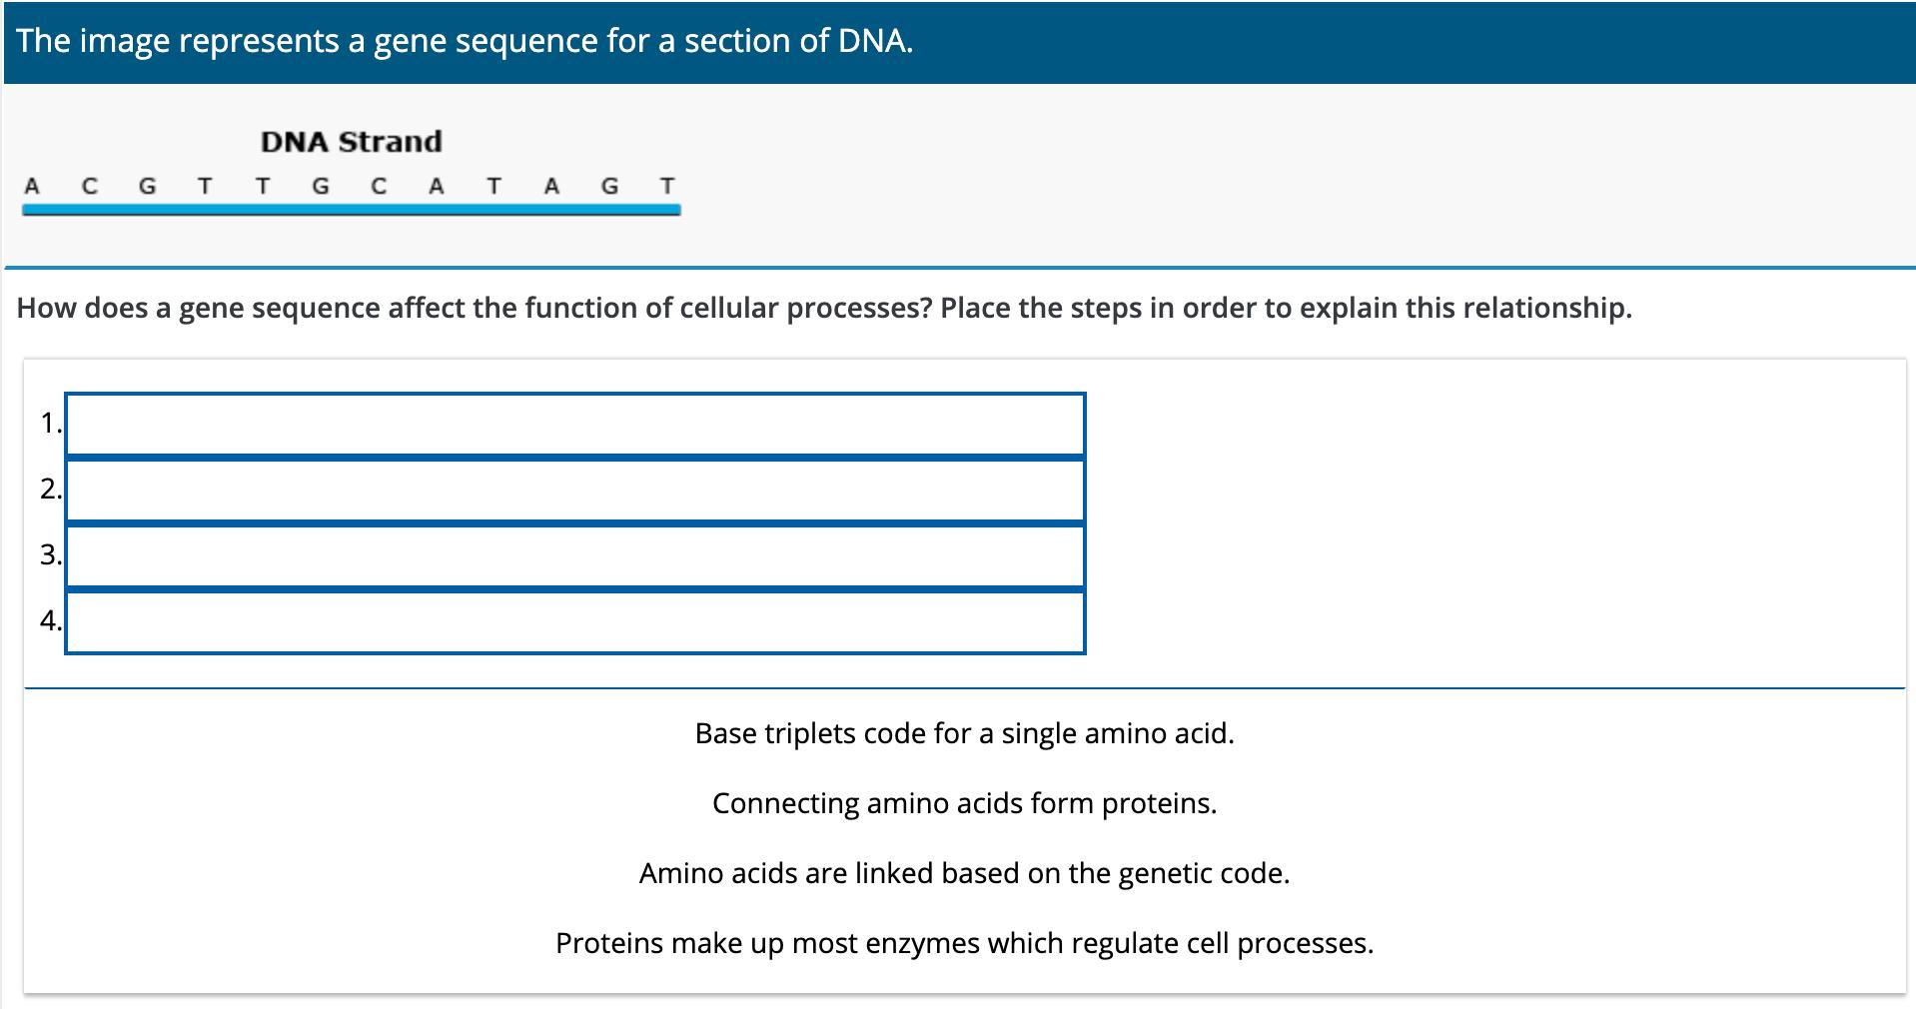The image size is (1916, 1009).
Task: Select answer slot number 1
Action: point(575,425)
